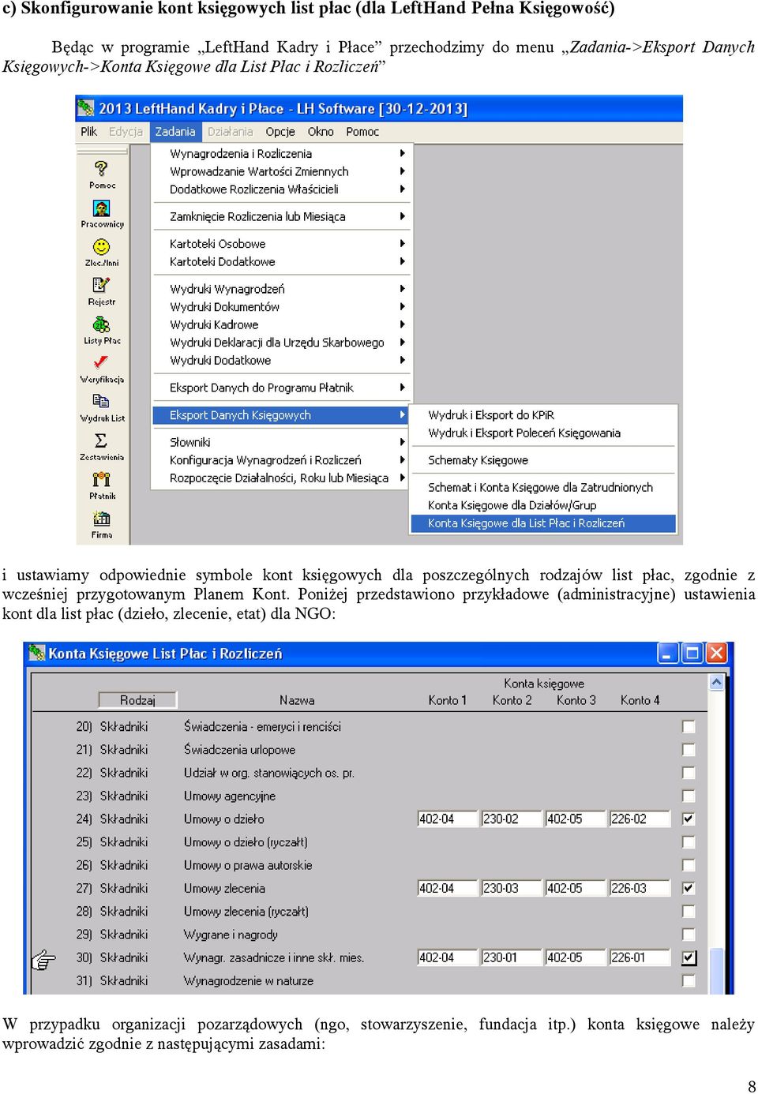
Task: Expand the Słowniki submenu
Action: pyautogui.click(x=279, y=442)
